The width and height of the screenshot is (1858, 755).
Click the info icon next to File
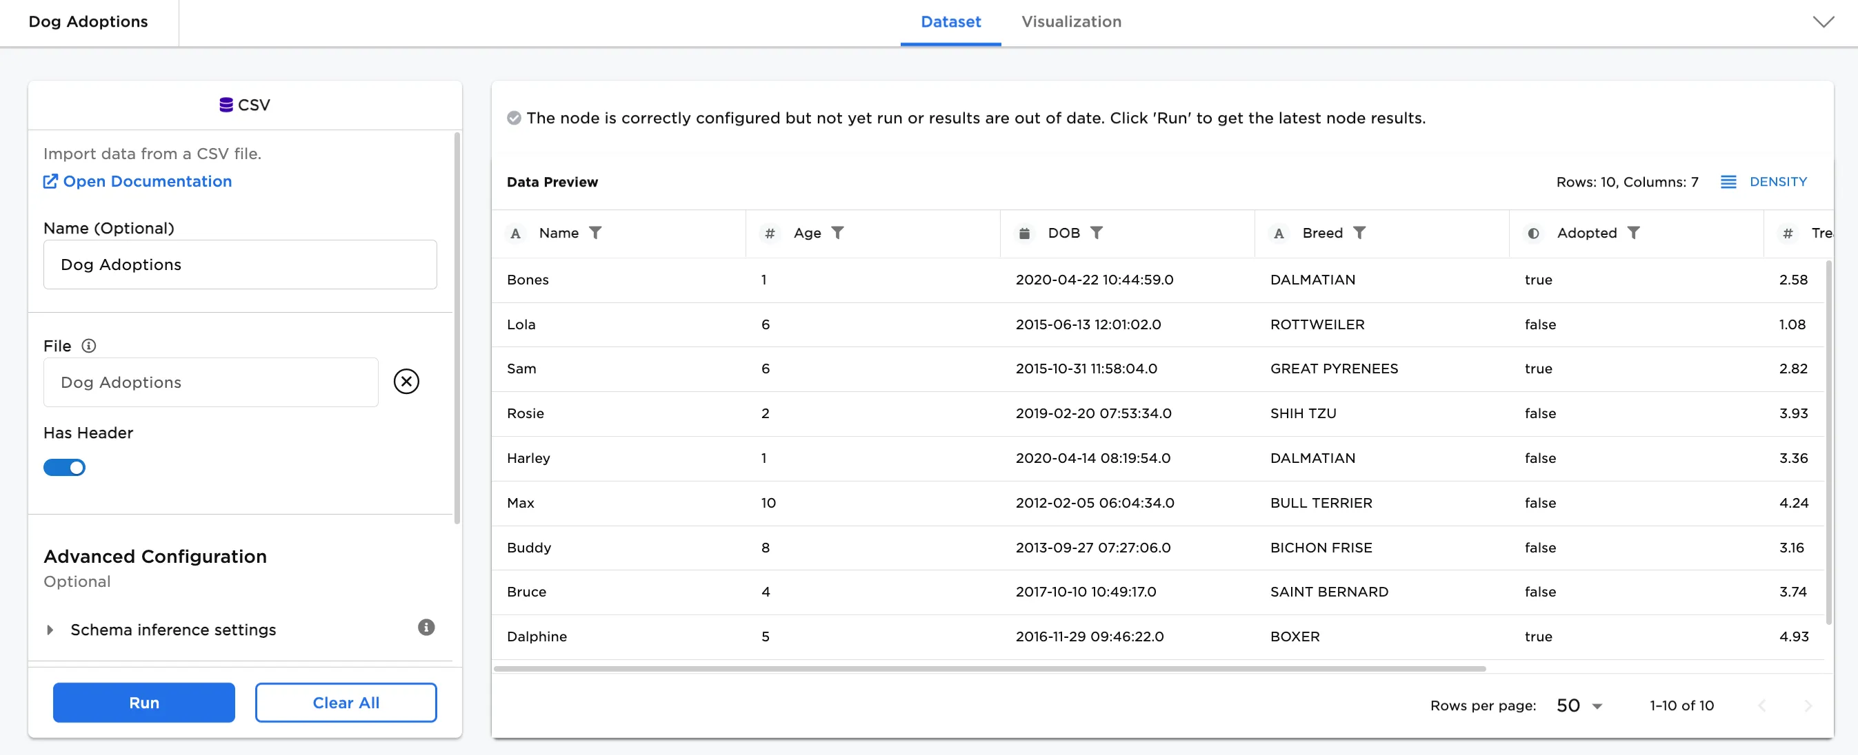pos(89,346)
